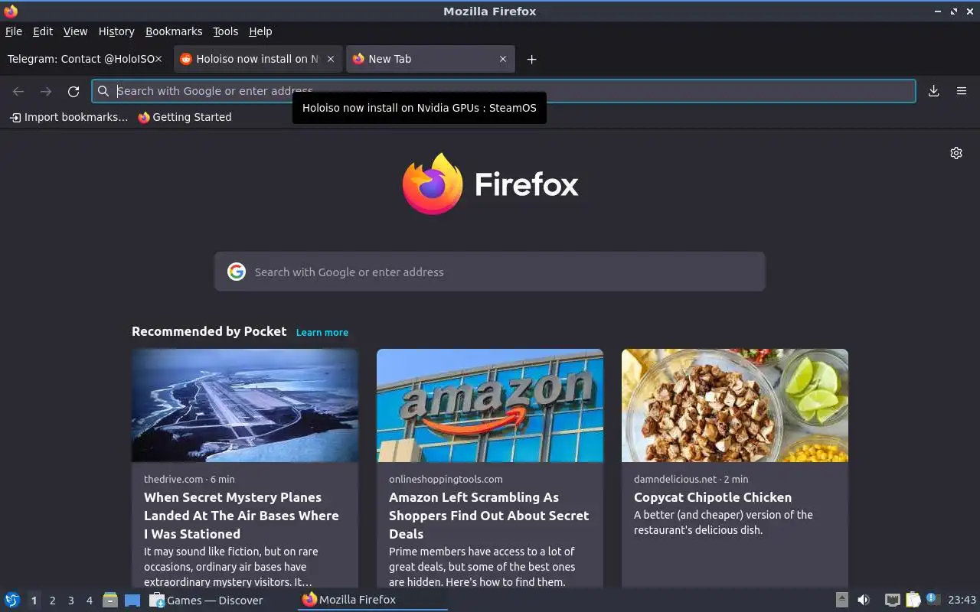Focus the center Search with Google box
Viewport: 980px width, 612px height.
point(490,272)
